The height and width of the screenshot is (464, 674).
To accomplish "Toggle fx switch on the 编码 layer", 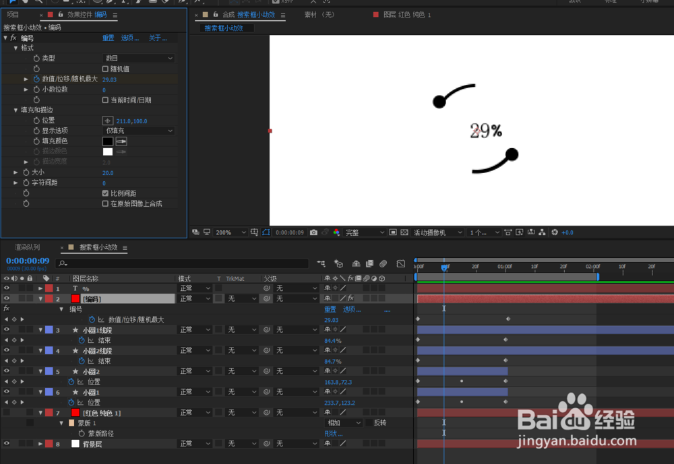I will pos(350,298).
